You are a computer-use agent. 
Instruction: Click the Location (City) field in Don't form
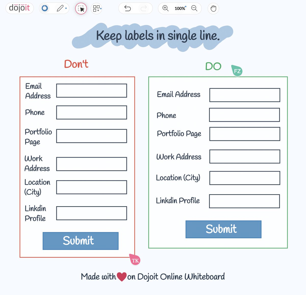point(92,187)
